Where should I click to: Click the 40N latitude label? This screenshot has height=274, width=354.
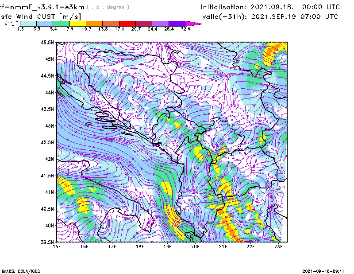click(x=50, y=226)
